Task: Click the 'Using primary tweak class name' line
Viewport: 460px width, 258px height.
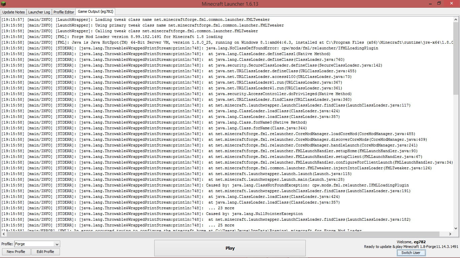Action: (143, 25)
